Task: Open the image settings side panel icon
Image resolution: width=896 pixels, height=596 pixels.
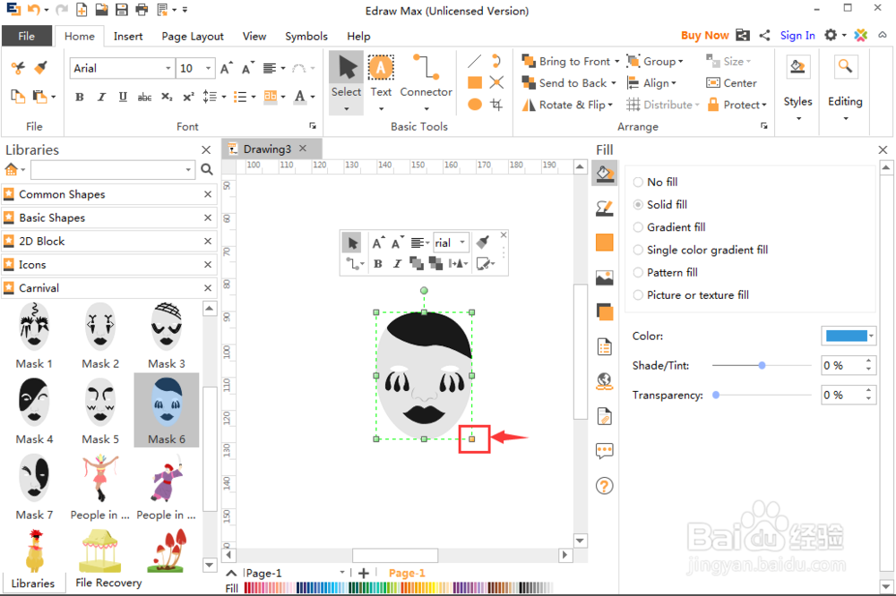Action: point(605,277)
